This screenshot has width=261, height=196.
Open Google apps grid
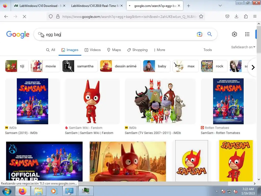(247, 34)
